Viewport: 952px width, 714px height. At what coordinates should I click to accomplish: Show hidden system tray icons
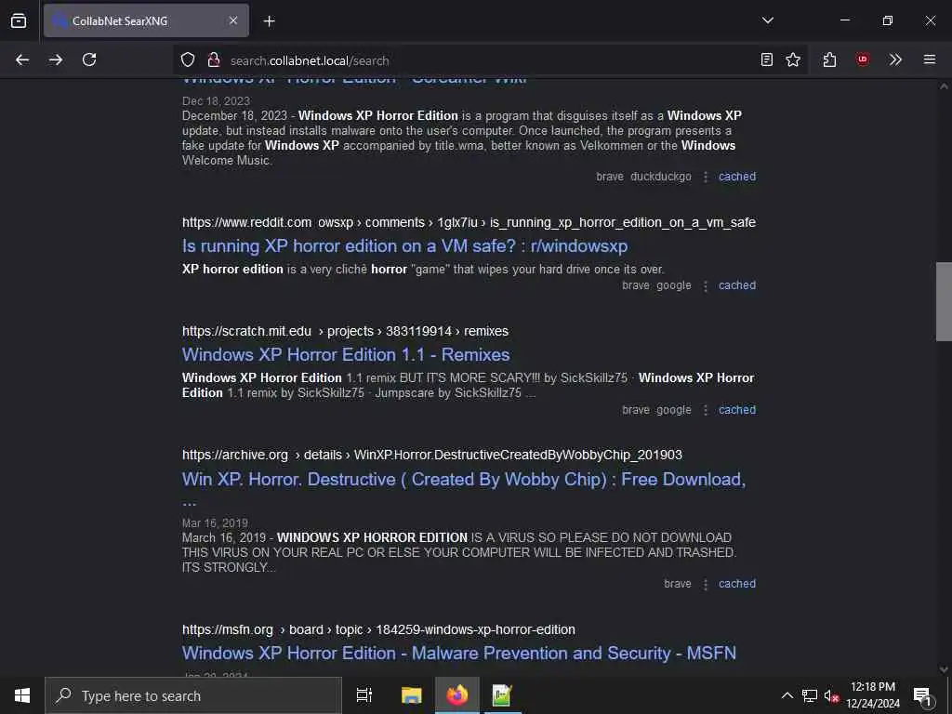(x=787, y=695)
